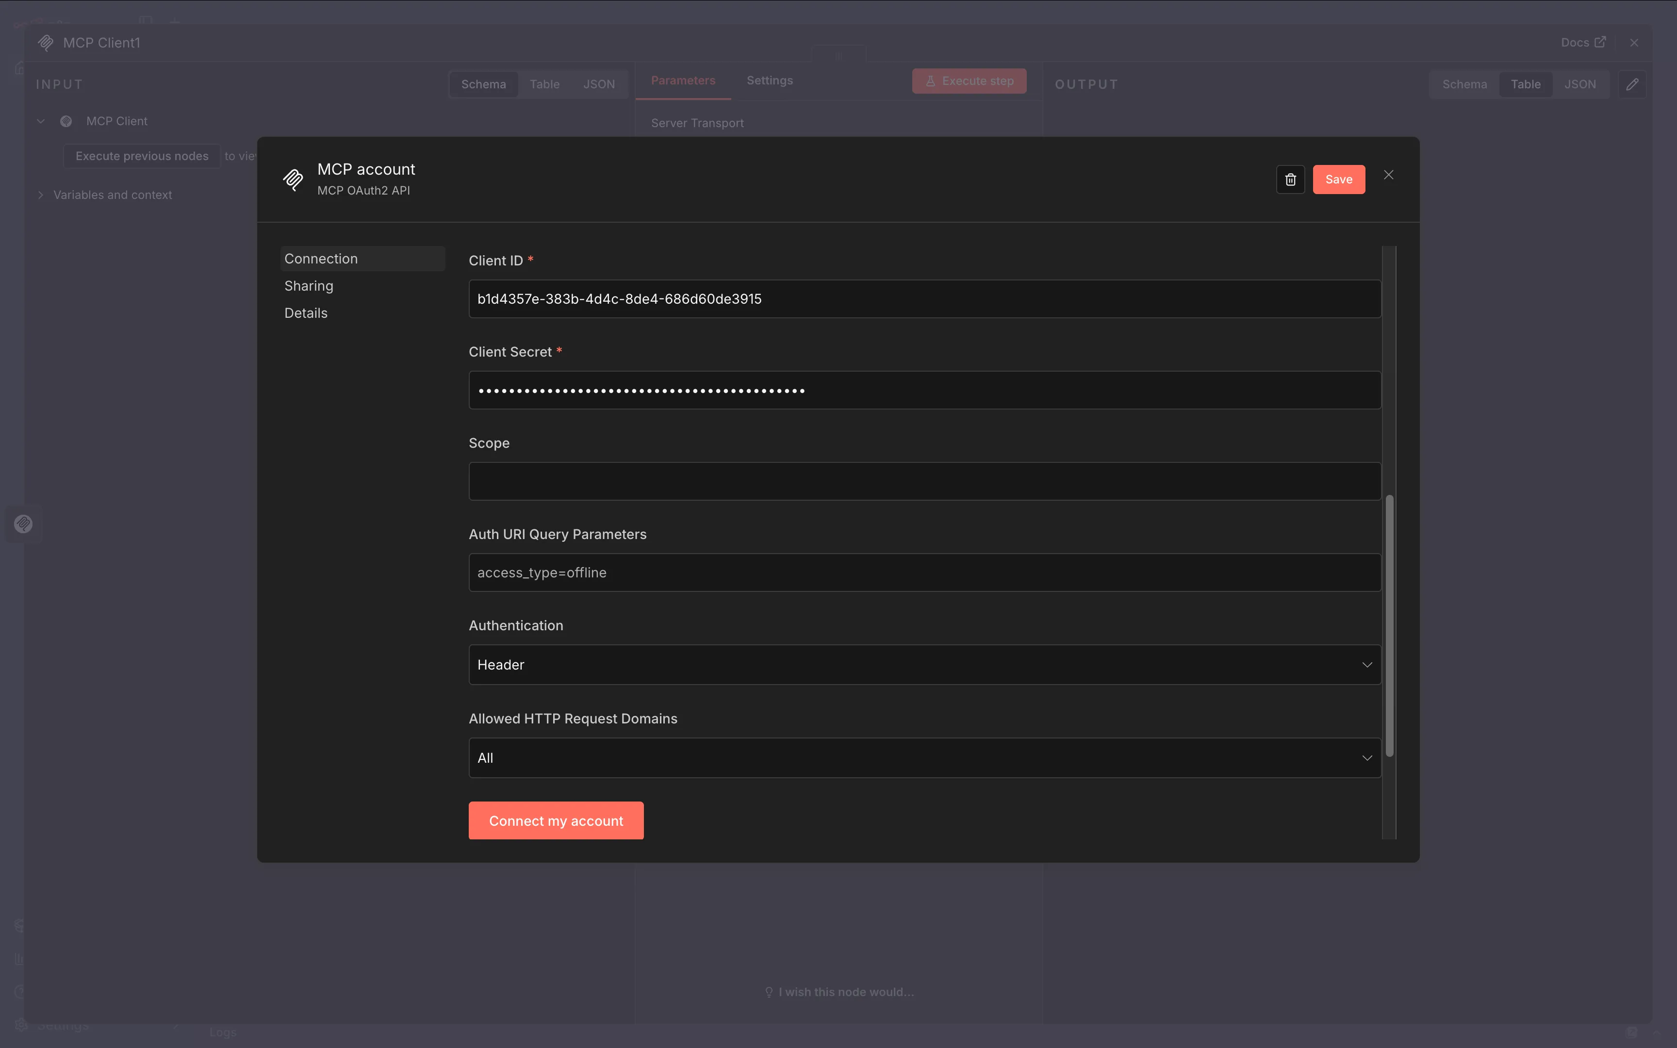Click the MCP Client node icon in Input panel

pos(66,121)
